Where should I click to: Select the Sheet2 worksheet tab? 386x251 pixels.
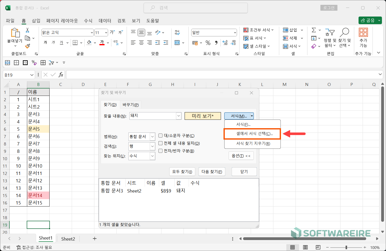pyautogui.click(x=68, y=239)
